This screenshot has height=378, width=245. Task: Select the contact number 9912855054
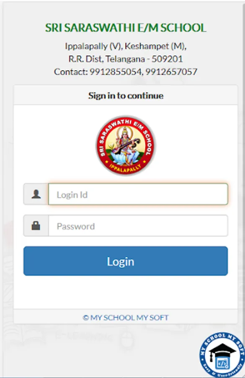[x=116, y=71]
